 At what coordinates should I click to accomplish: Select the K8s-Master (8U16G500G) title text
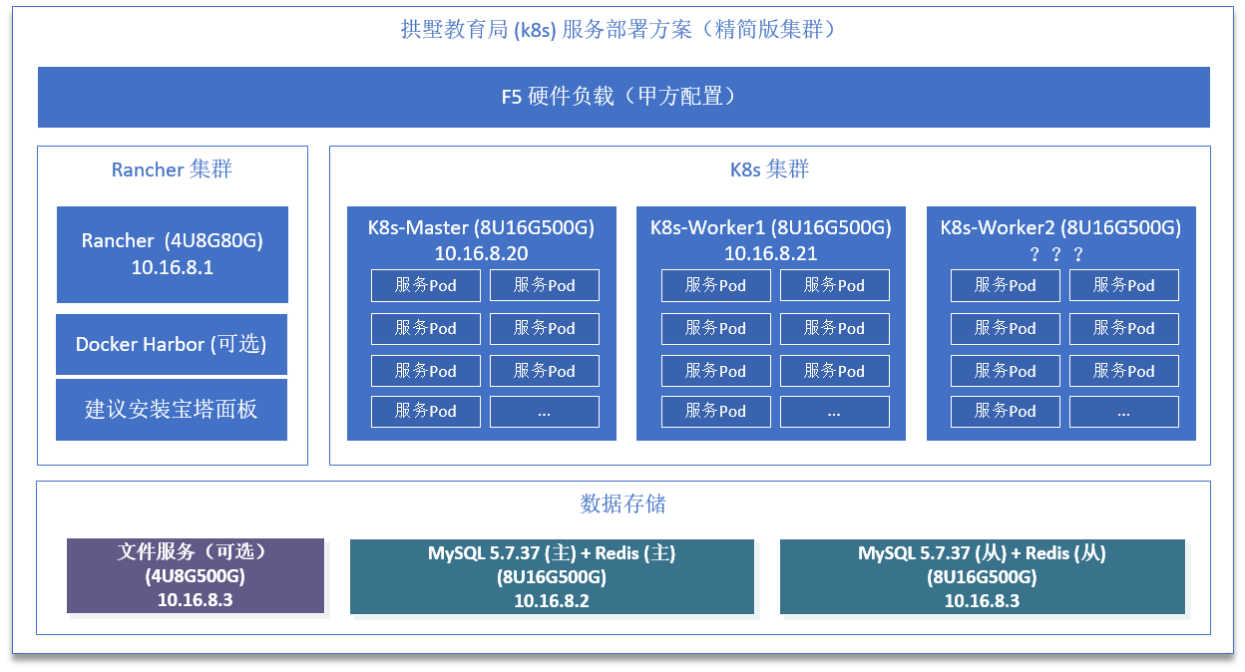(481, 227)
